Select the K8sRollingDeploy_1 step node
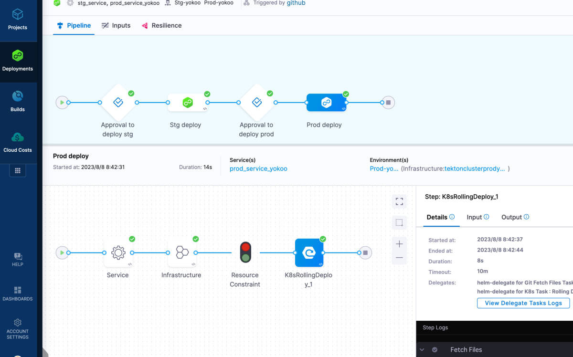The width and height of the screenshot is (573, 357). tap(309, 252)
